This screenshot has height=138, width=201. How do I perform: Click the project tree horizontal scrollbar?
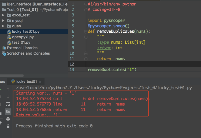point(12,76)
